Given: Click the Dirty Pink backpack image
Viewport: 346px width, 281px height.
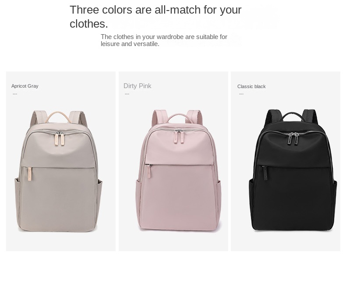Looking at the screenshot, I should (x=178, y=170).
